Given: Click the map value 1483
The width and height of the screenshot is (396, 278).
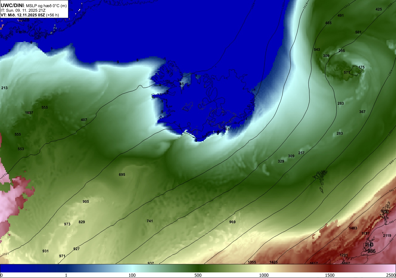Looking at the screenshot, I should (x=353, y=228).
